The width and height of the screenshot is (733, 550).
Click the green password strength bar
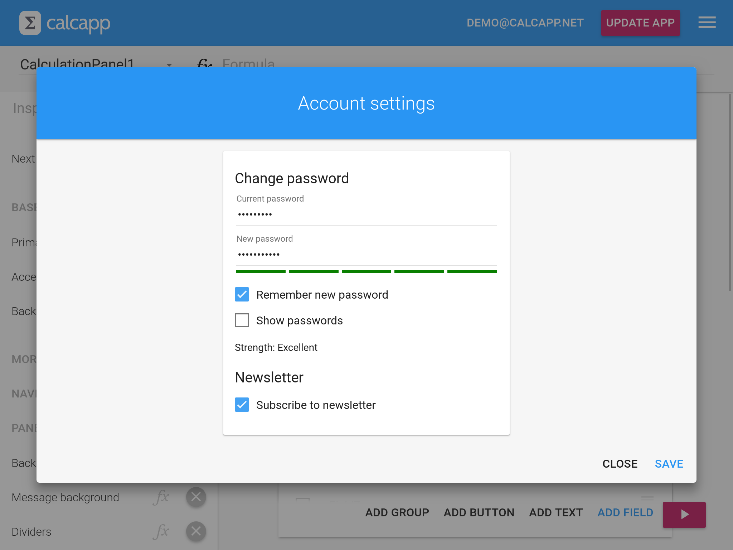coord(366,271)
